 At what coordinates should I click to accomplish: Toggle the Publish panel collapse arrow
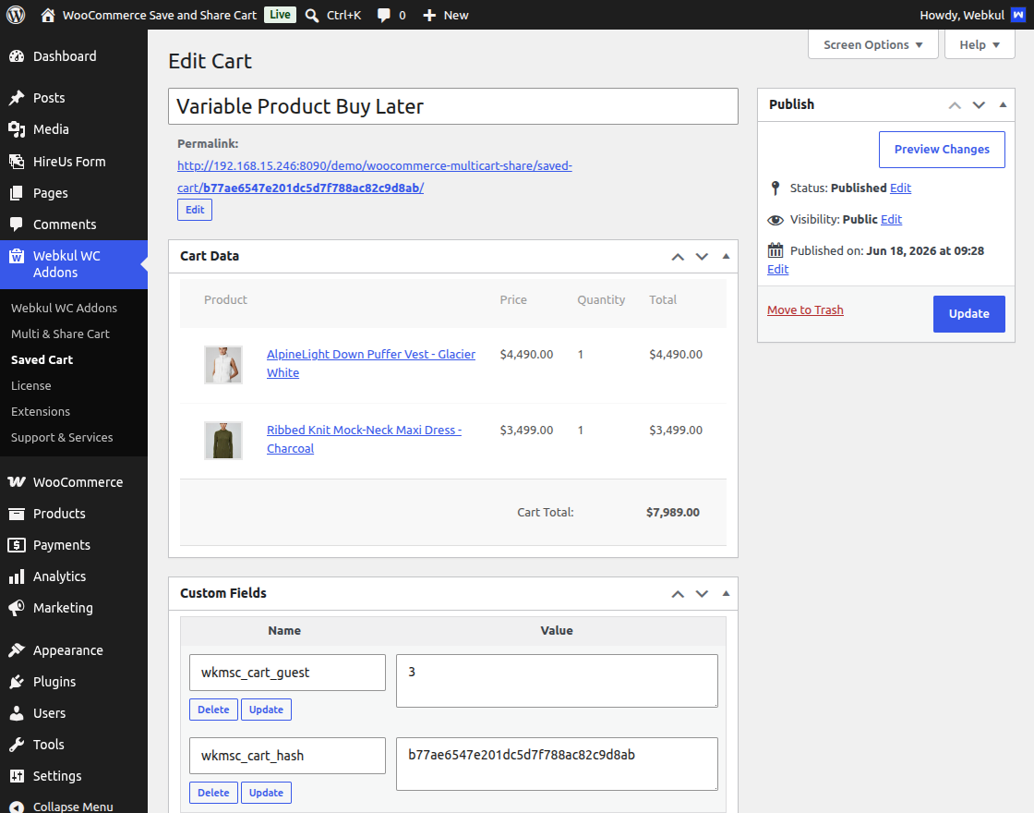coord(1003,104)
